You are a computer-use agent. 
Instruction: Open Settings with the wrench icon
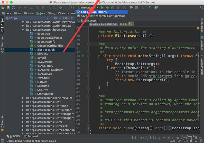tap(131, 8)
